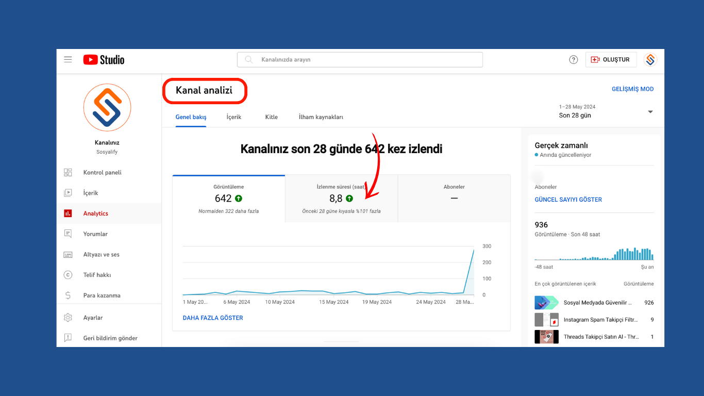Click the Altyazı ve ses subtitles icon
The height and width of the screenshot is (396, 704).
(68, 255)
